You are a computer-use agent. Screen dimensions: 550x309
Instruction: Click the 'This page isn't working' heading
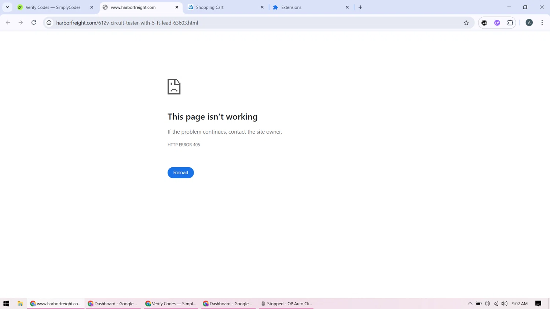(212, 117)
